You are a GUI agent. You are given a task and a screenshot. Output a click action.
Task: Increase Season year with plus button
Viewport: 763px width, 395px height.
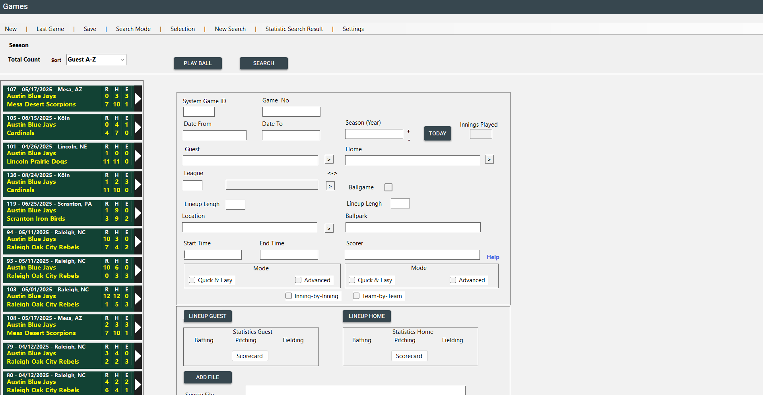(x=408, y=131)
